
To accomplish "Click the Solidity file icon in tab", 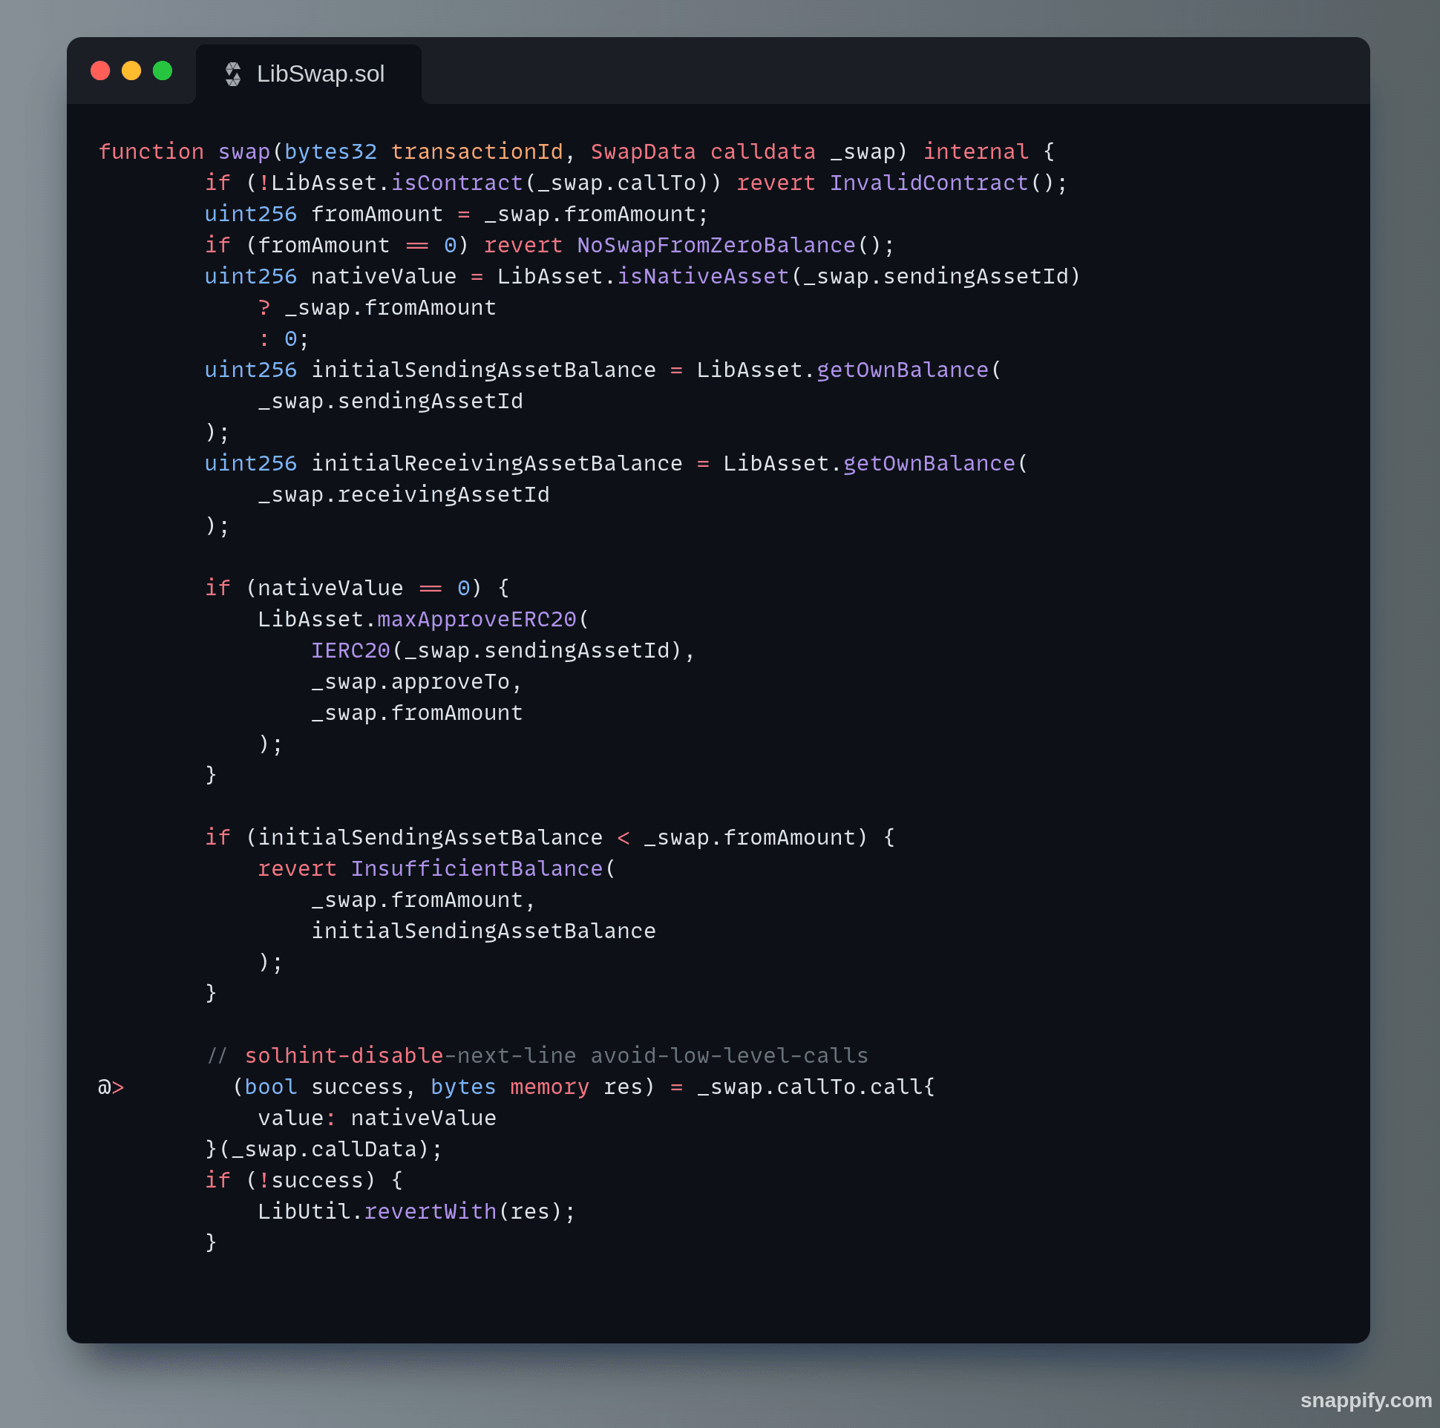I will [x=233, y=73].
